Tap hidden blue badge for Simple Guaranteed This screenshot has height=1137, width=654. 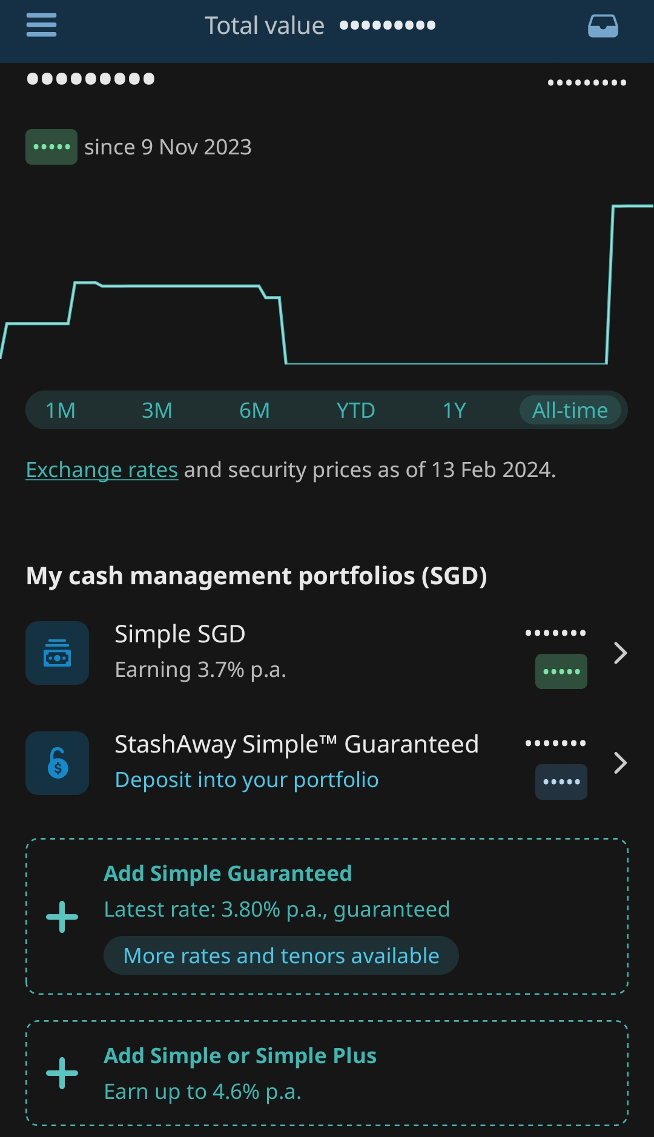(561, 782)
